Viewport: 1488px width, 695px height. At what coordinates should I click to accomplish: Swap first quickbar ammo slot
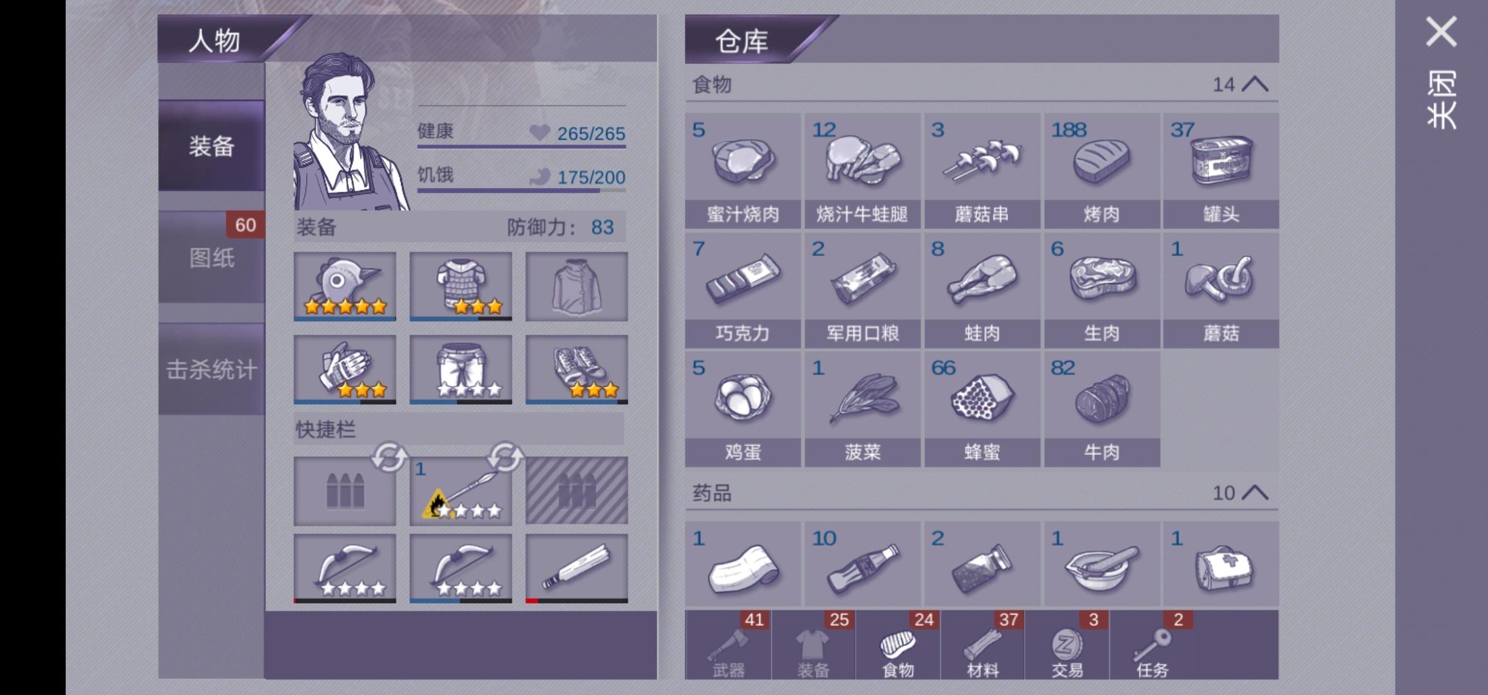389,458
